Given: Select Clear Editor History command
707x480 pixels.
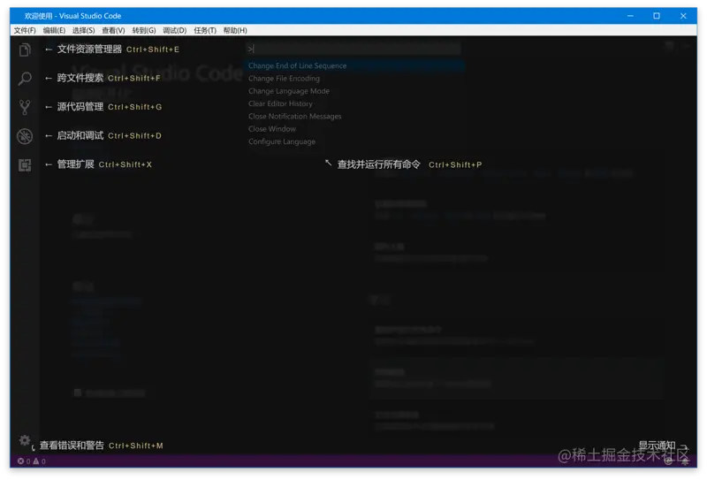Looking at the screenshot, I should [354, 103].
